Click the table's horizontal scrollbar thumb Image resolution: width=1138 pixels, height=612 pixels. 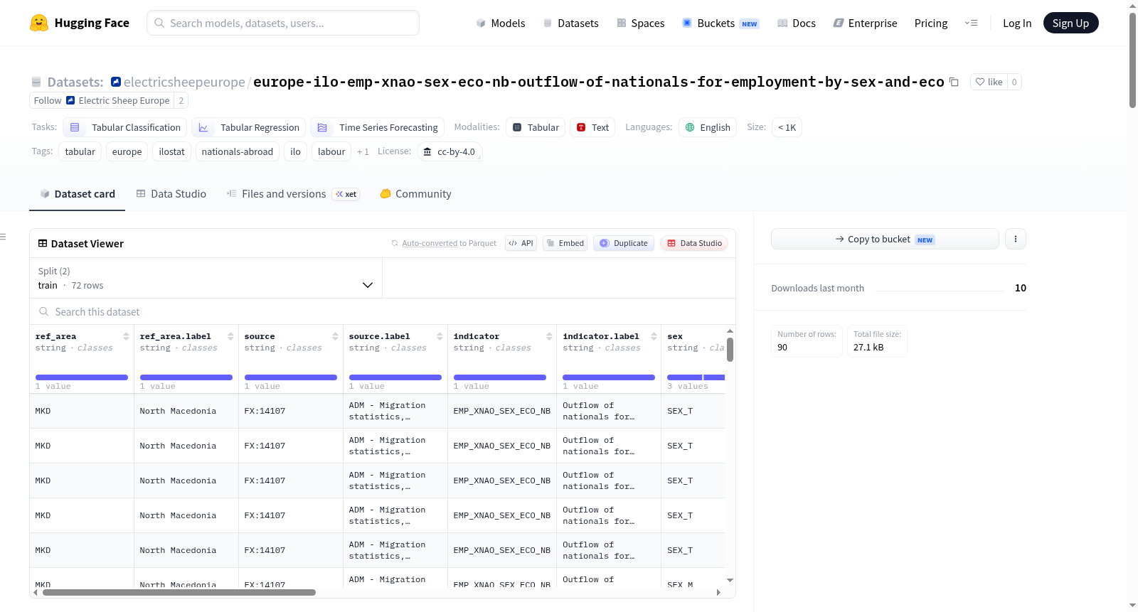pyautogui.click(x=179, y=592)
